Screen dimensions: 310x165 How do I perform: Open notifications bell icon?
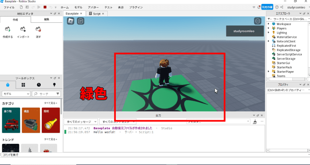coord(258,7)
